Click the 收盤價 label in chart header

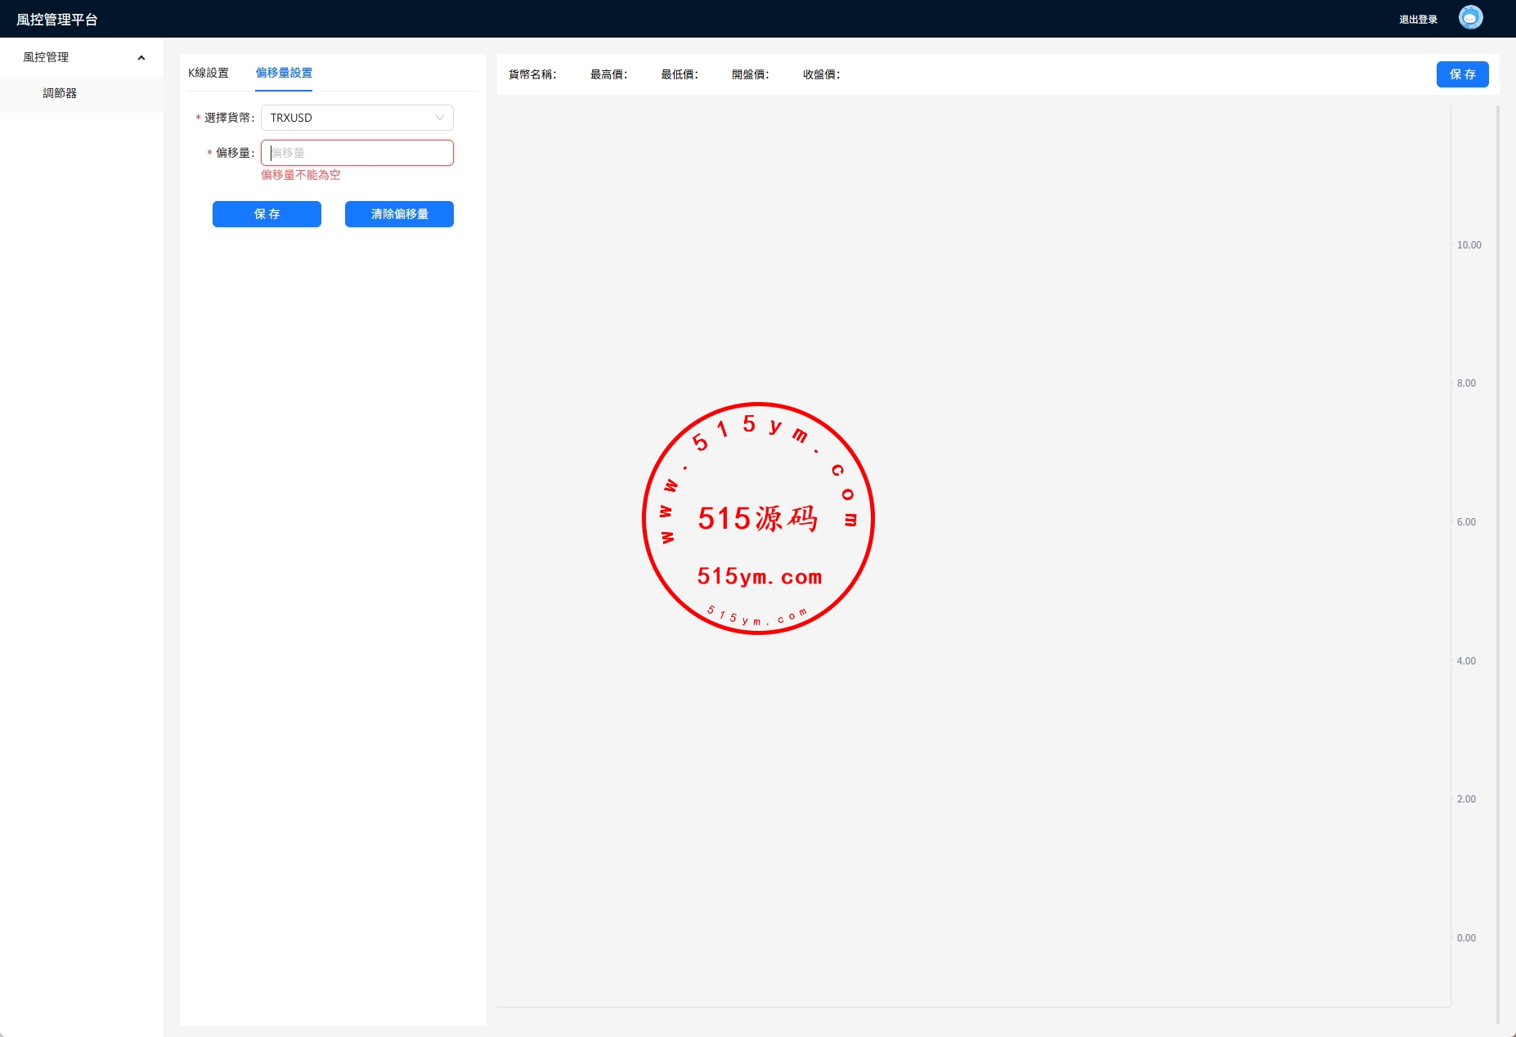(x=821, y=74)
